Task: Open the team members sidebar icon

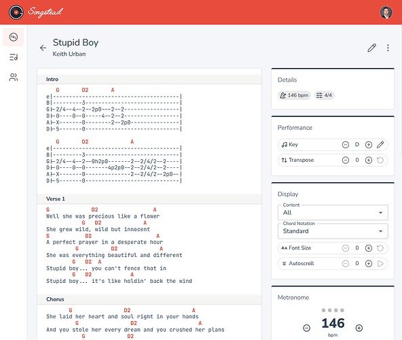Action: tap(14, 77)
